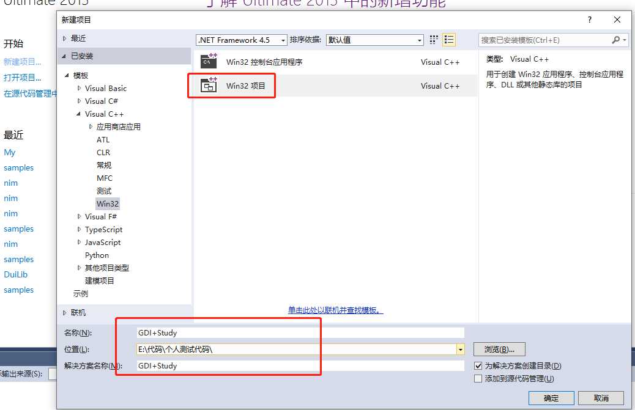Expand the 应用商店应用 node
This screenshot has width=635, height=410.
click(91, 126)
